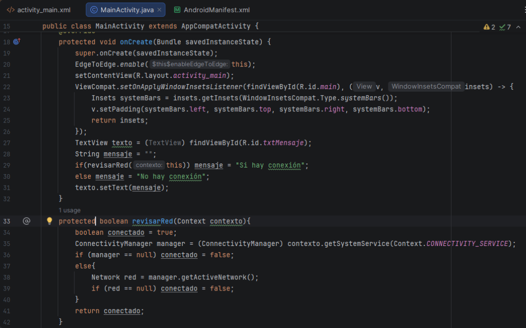Click the txtMensaje id reference
526x328 pixels.
(284, 143)
